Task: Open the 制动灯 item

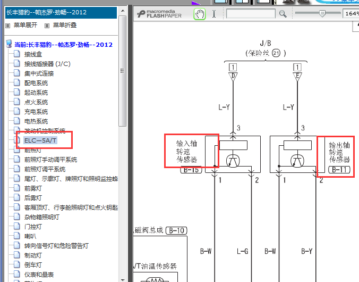Action: [x=33, y=255]
